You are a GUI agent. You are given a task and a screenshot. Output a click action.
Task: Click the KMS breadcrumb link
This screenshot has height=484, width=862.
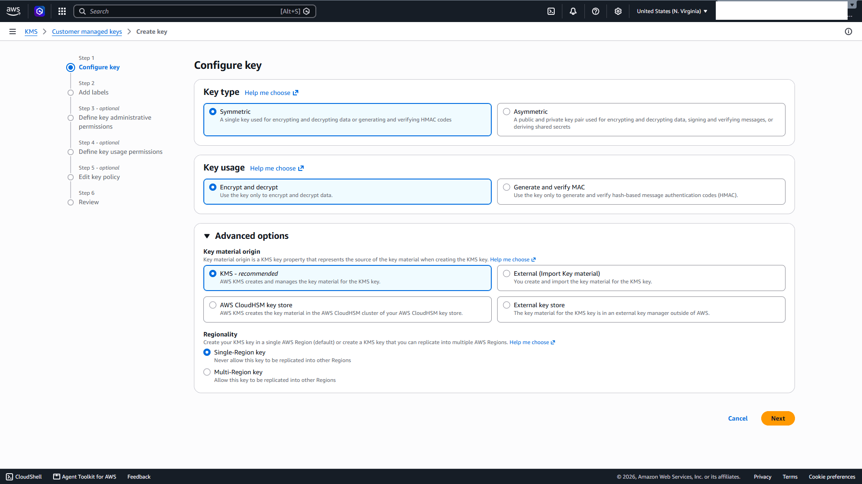pos(31,31)
